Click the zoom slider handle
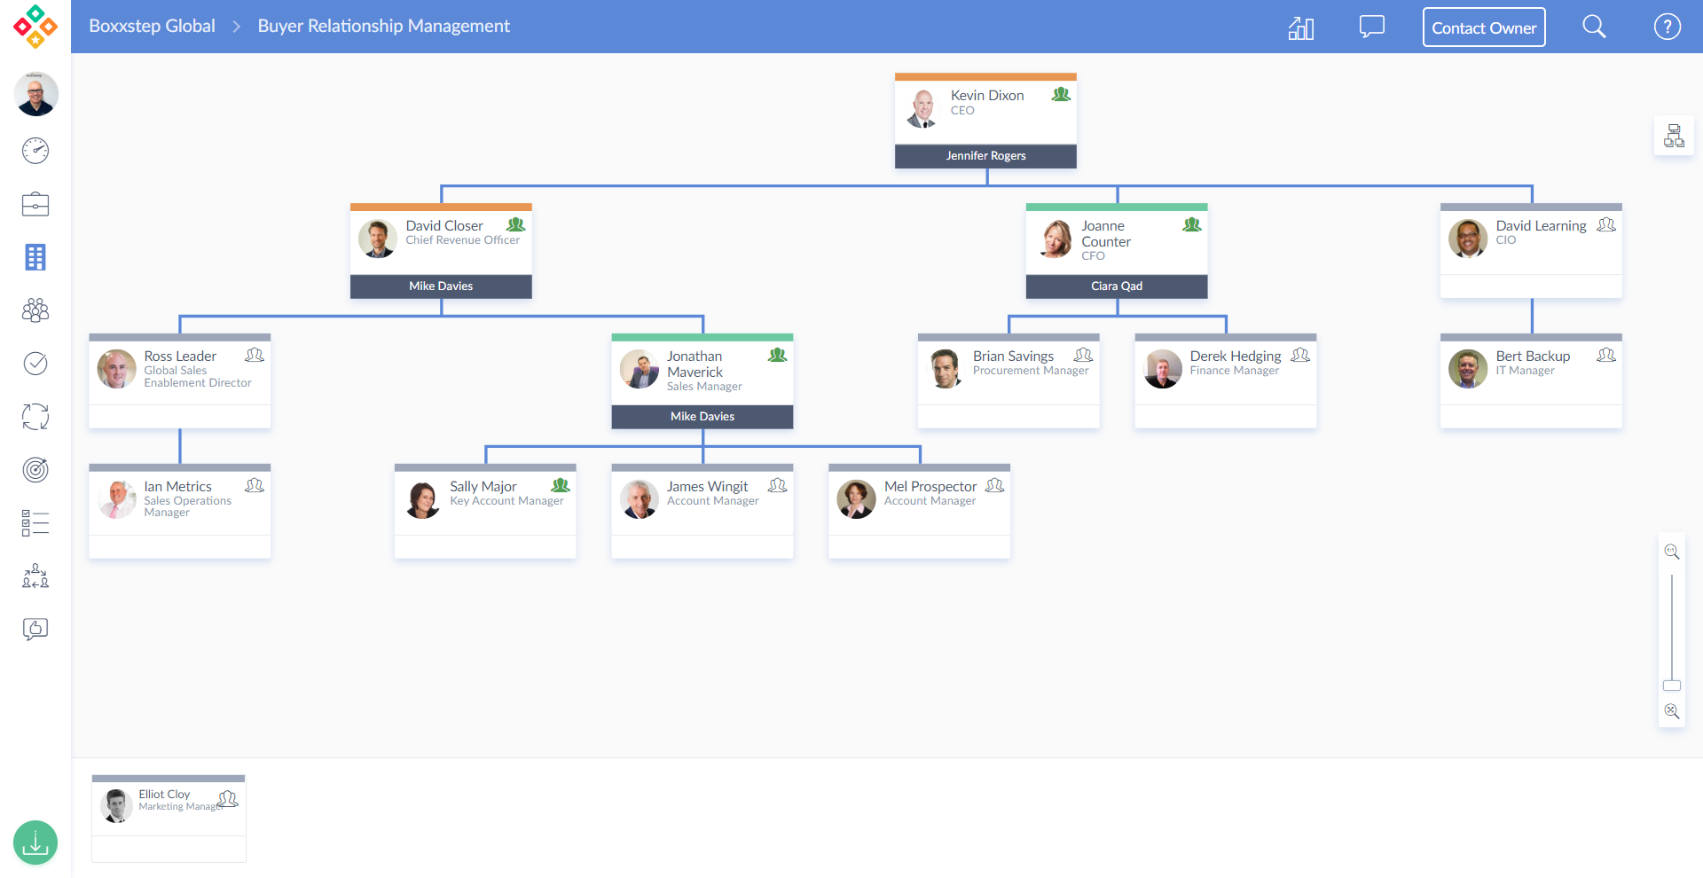The image size is (1703, 878). 1672,686
